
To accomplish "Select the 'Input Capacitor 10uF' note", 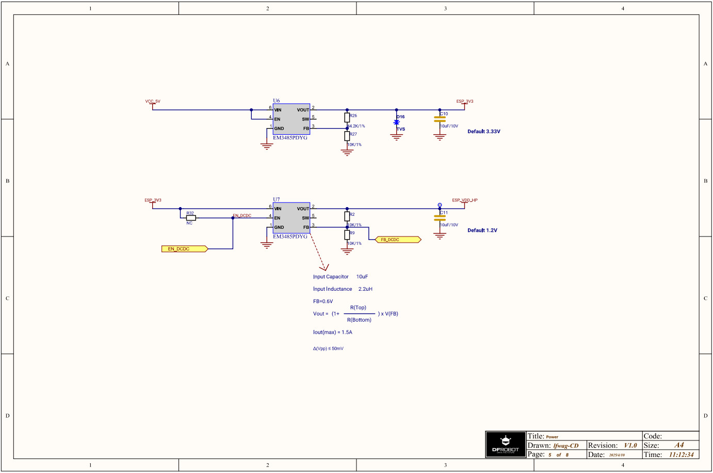I will click(x=341, y=277).
